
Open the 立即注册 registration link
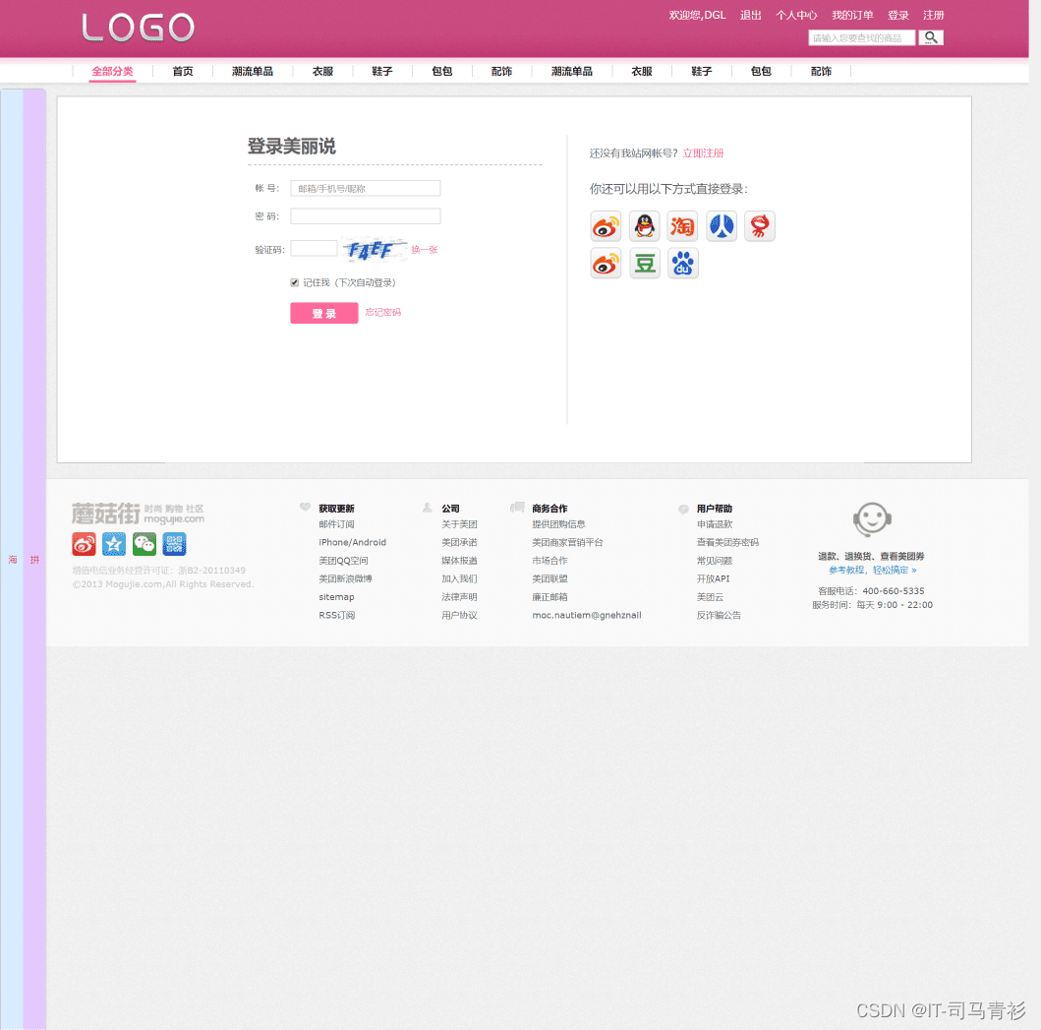(x=703, y=152)
